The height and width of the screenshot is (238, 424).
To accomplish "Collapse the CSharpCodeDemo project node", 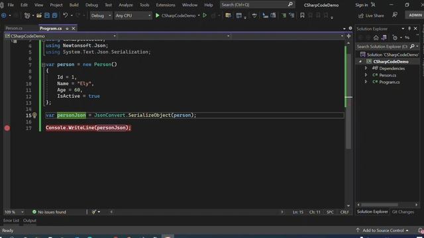I will (x=360, y=61).
